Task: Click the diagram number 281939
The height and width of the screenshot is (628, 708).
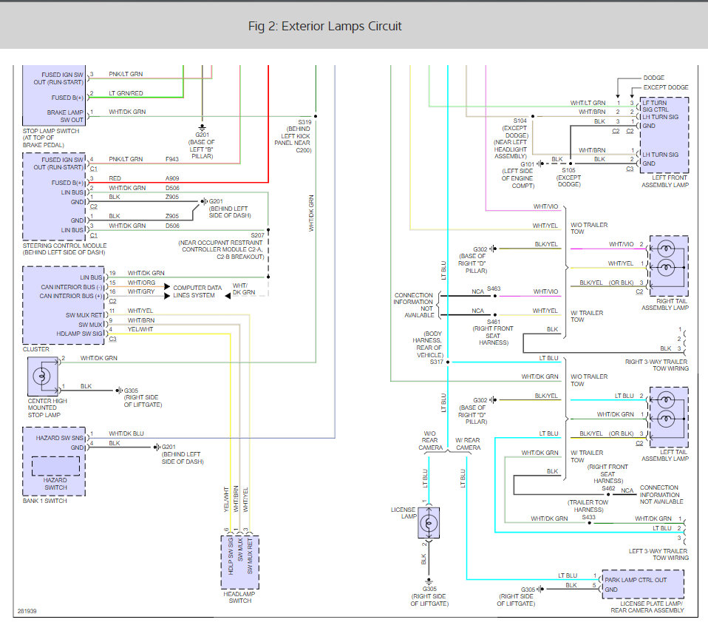Action: pos(27,611)
